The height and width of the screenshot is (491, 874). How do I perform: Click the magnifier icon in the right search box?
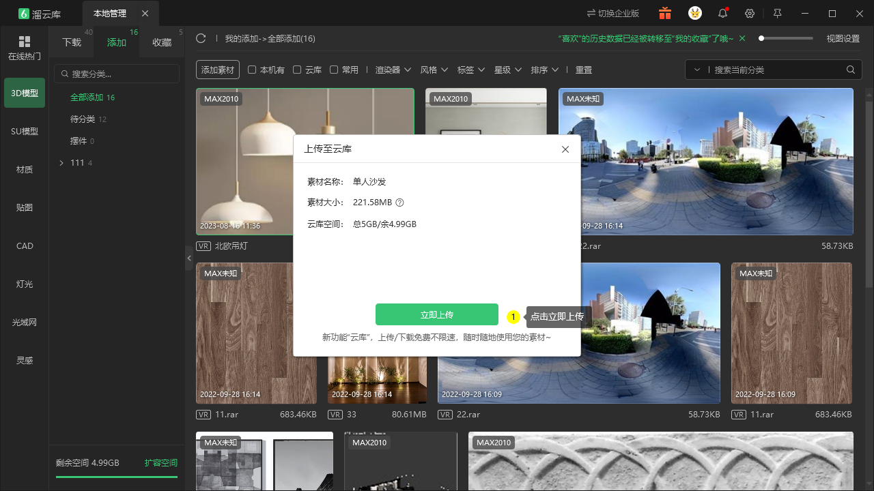[851, 70]
